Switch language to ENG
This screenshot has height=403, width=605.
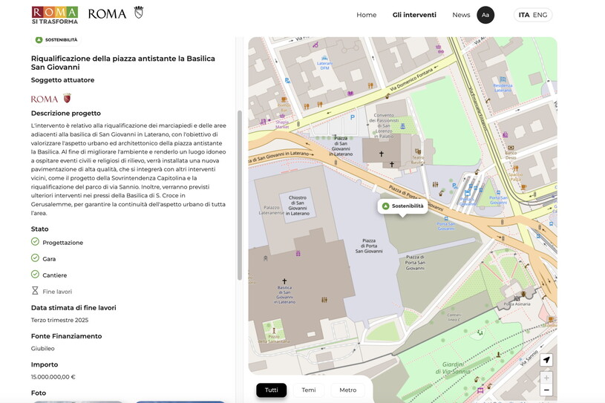point(540,15)
